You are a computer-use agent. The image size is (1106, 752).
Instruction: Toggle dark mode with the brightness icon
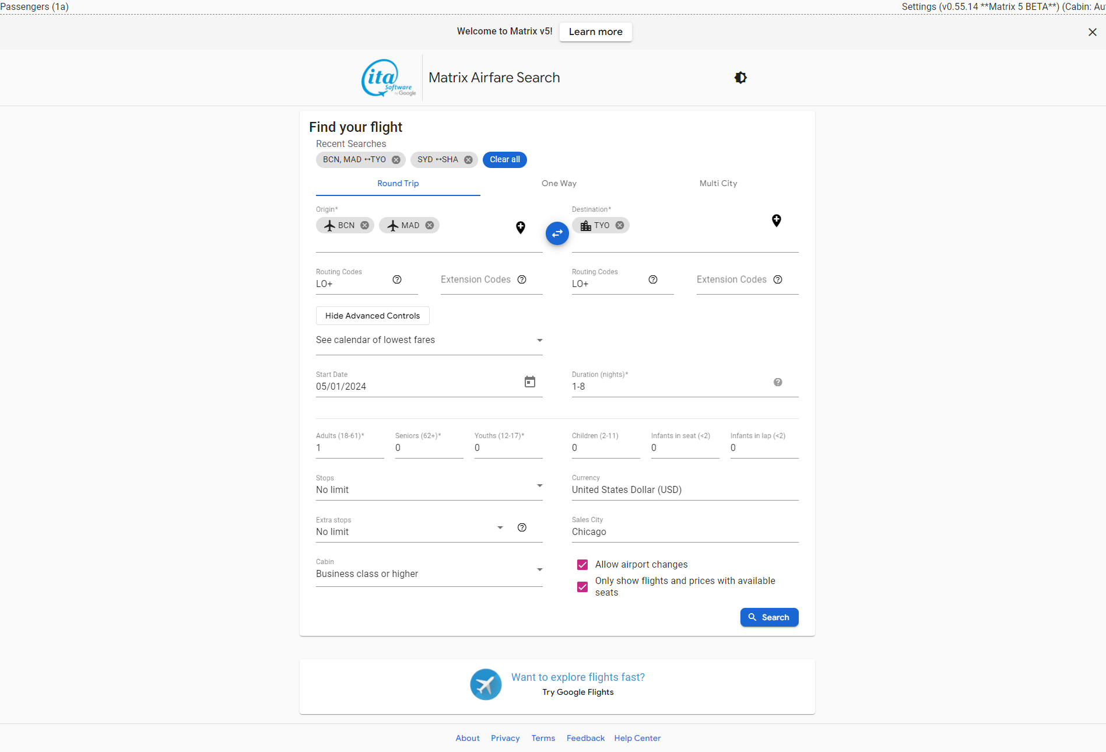740,78
